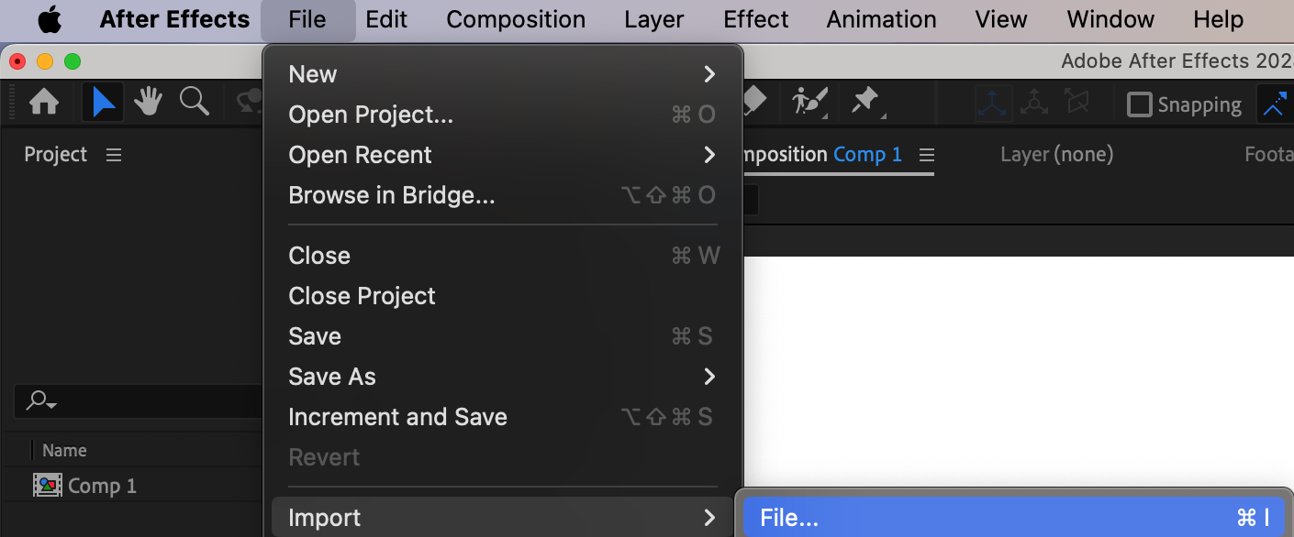Choose the View Axis Mode icon
Screen dimensions: 1294x537
click(x=1078, y=104)
